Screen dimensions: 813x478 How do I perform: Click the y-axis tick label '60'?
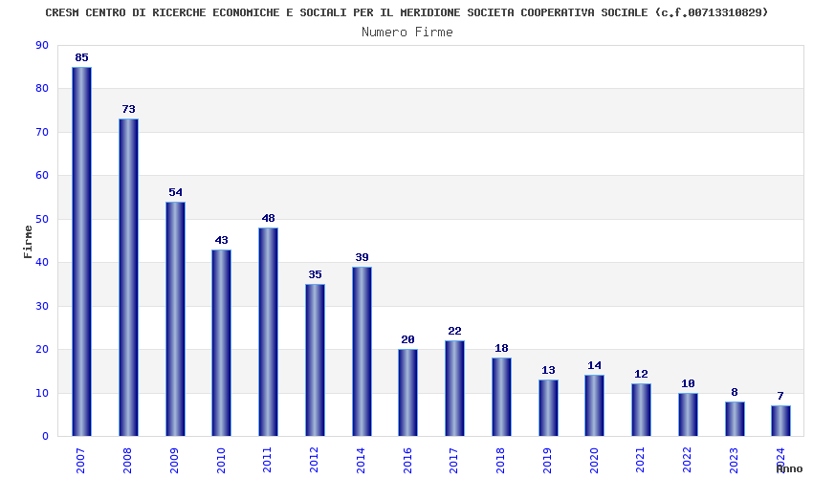coord(42,175)
